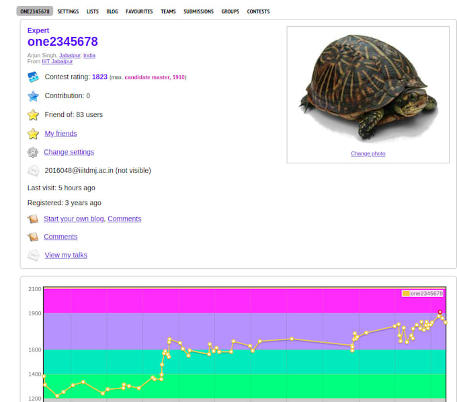Click the star icon beside Friend of
Screen dimensions: 457x402
pos(33,115)
